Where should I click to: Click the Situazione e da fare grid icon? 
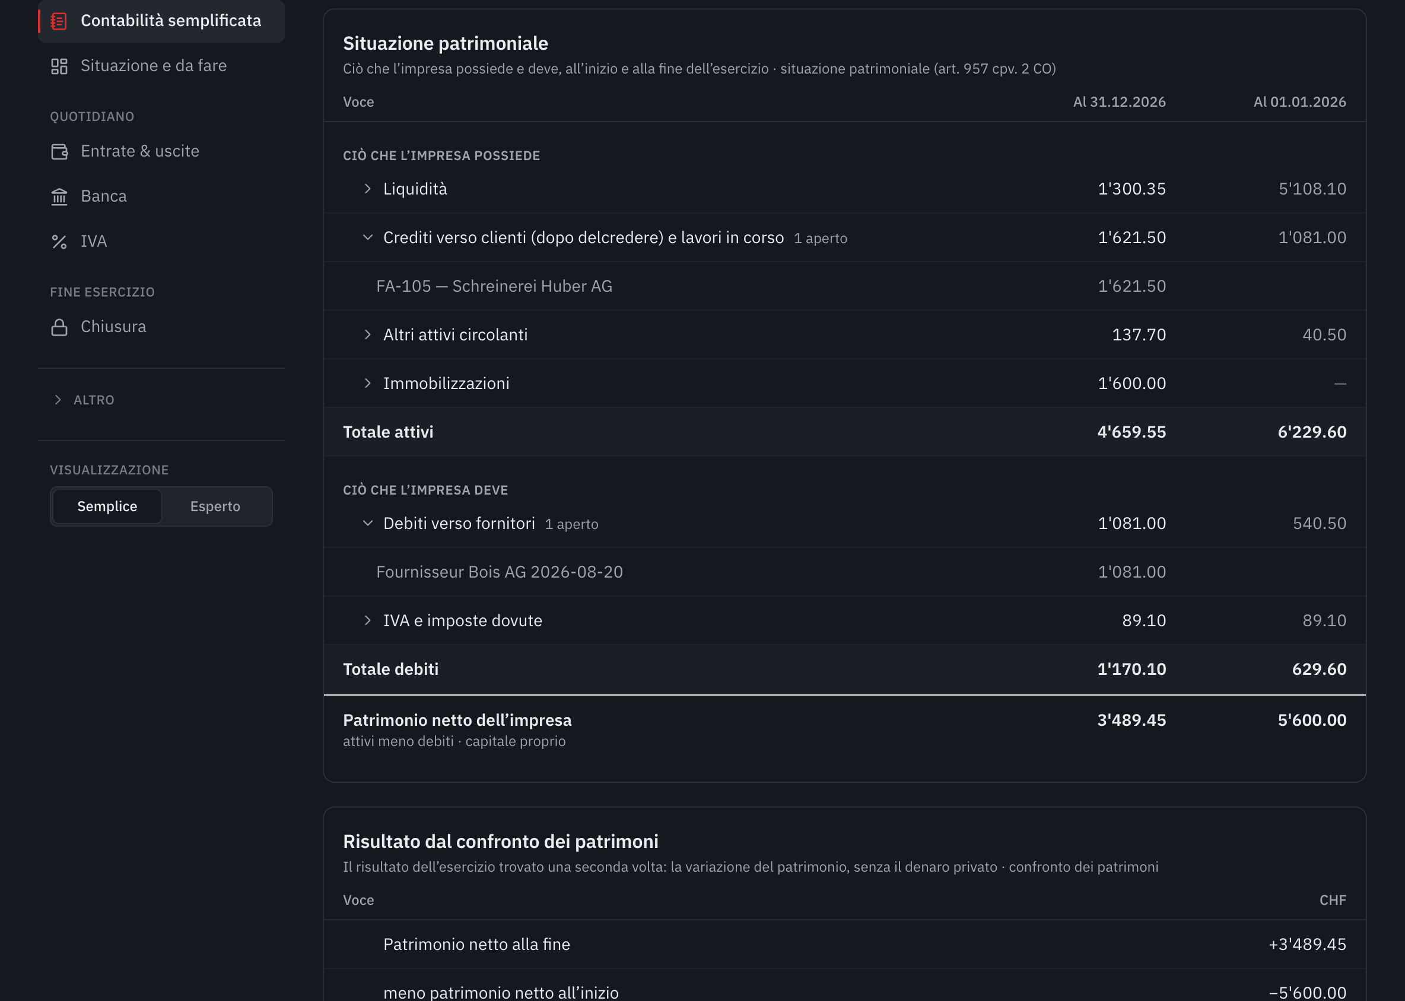tap(59, 66)
